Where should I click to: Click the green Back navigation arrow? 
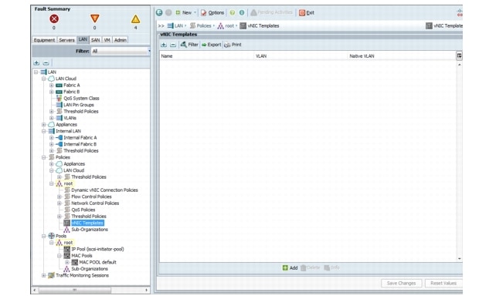pos(159,12)
